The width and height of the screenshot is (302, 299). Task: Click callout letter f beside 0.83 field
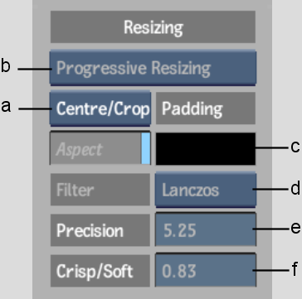295,268
